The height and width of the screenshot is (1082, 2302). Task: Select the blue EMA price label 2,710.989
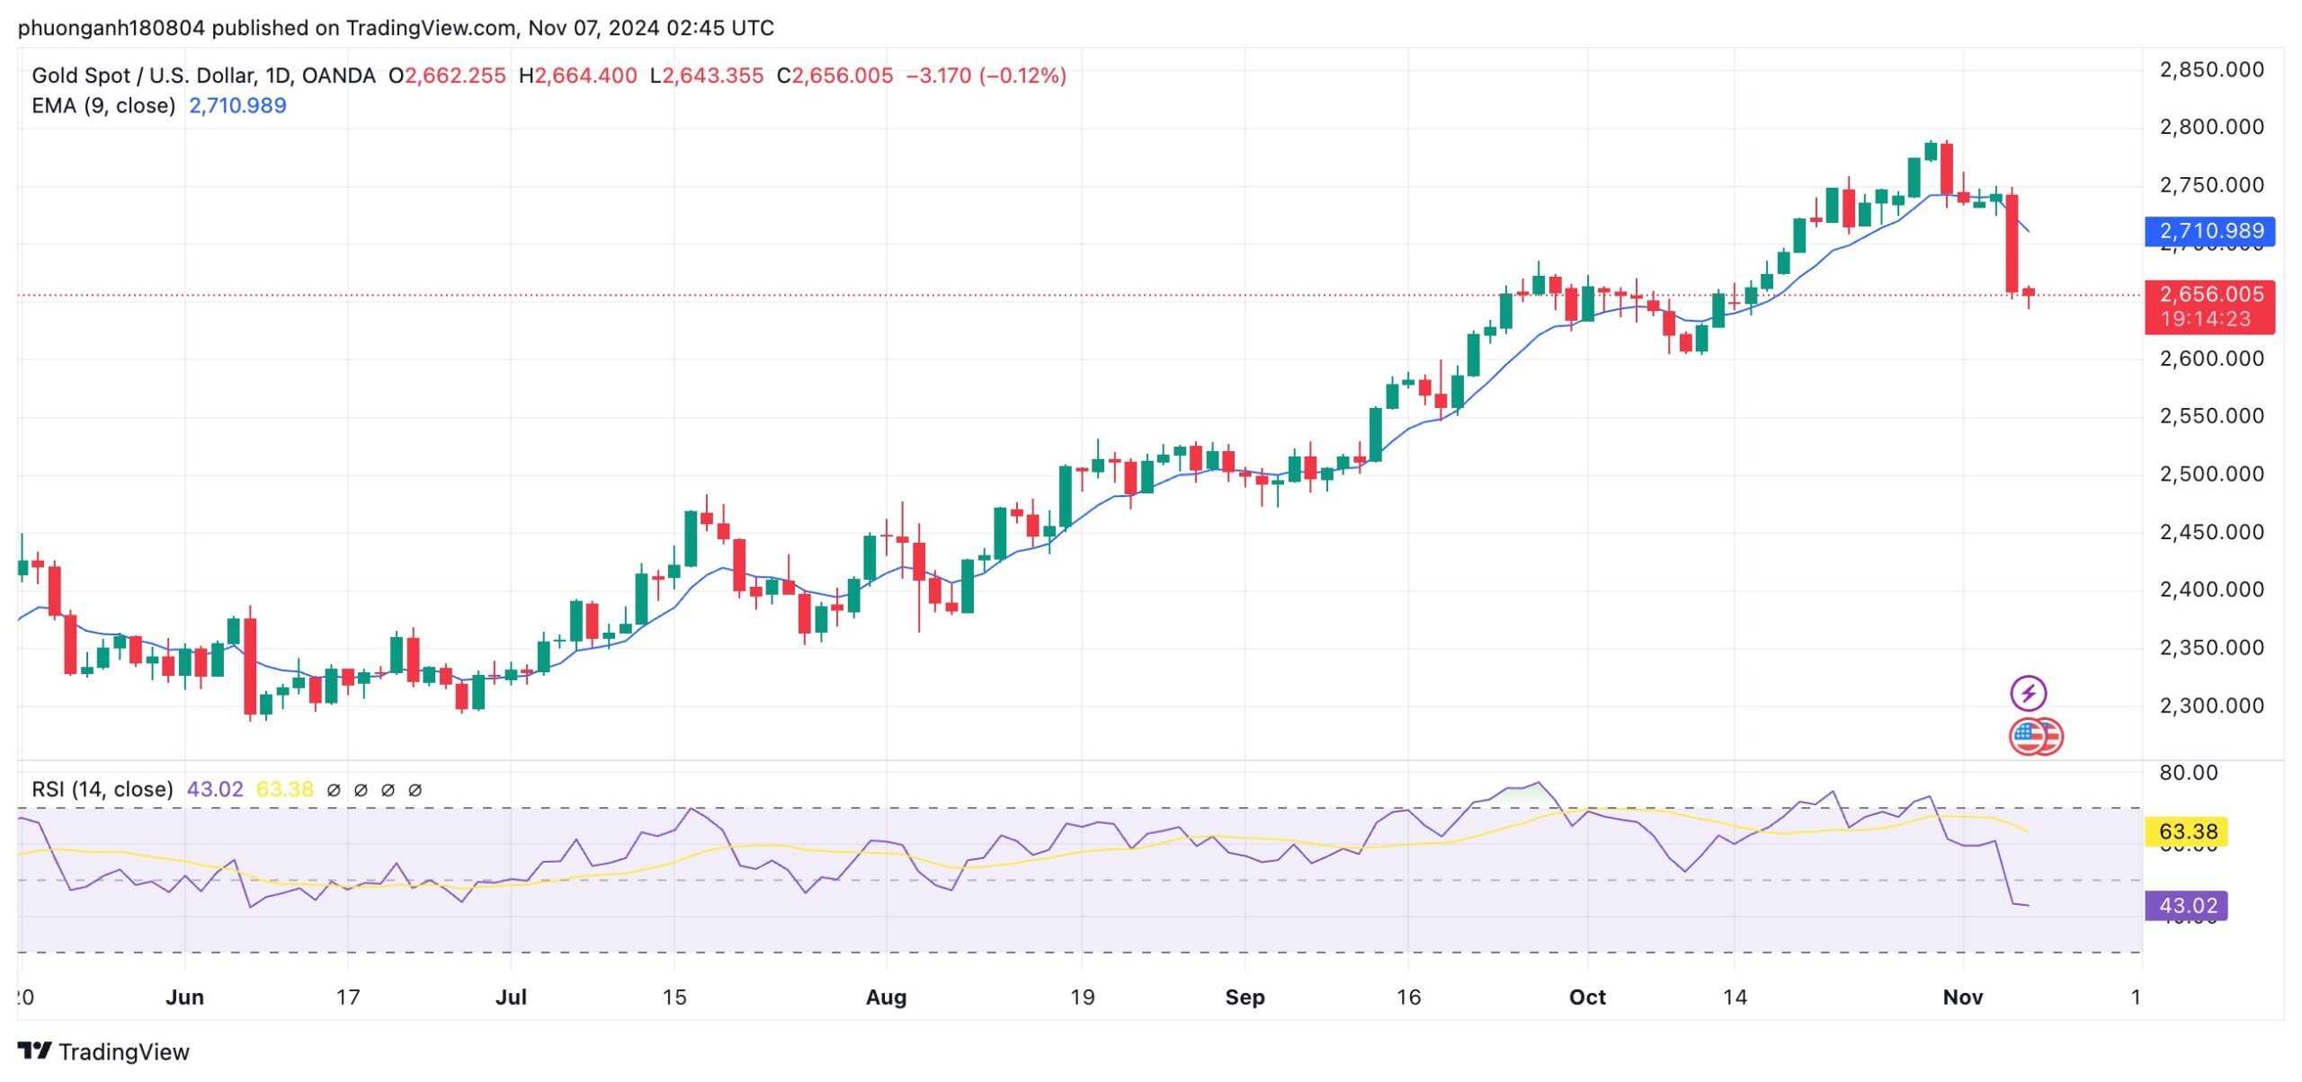(x=2209, y=231)
